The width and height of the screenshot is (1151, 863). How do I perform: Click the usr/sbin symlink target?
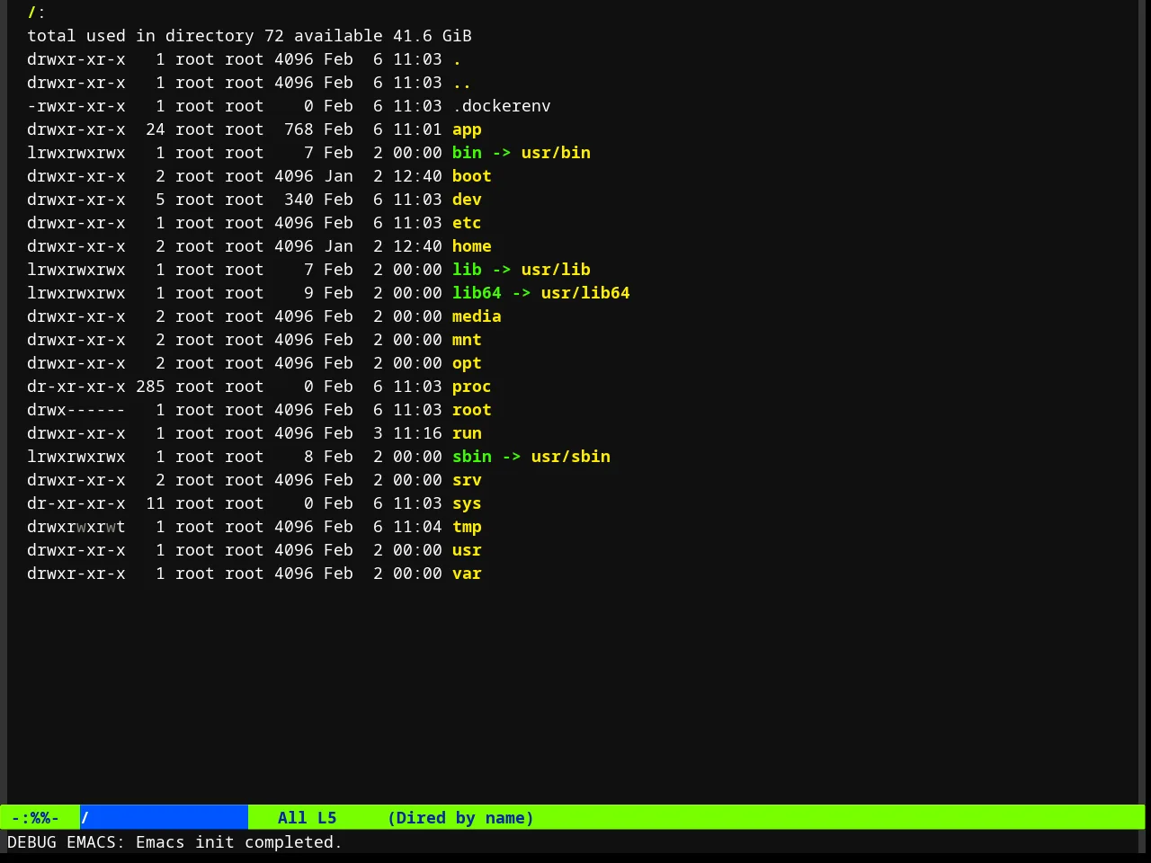point(570,457)
